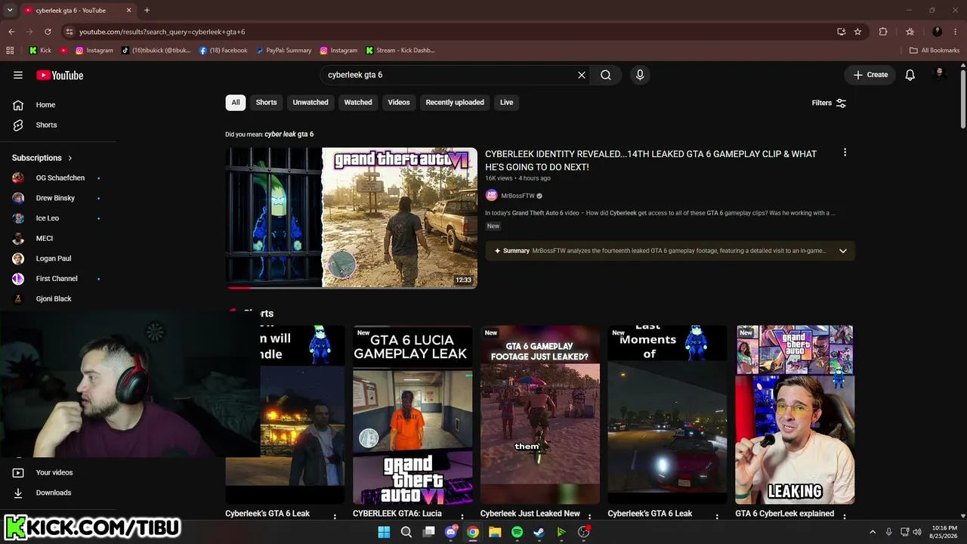Play the MrBossFTW video thumbnail
The image size is (967, 544).
tap(351, 218)
